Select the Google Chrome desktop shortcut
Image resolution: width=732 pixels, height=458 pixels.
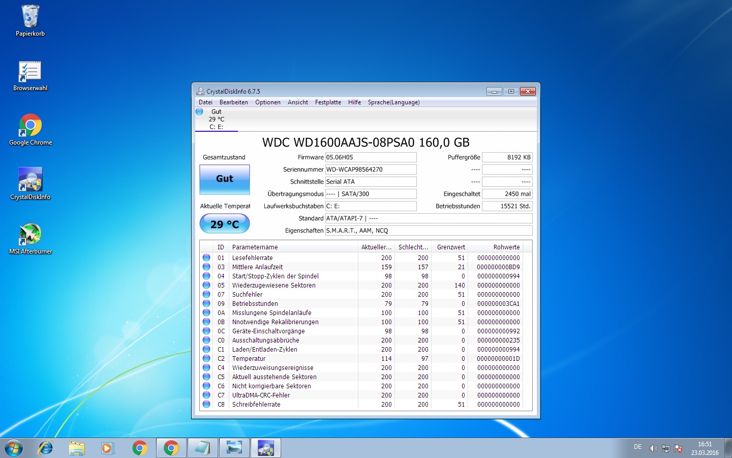[x=30, y=130]
